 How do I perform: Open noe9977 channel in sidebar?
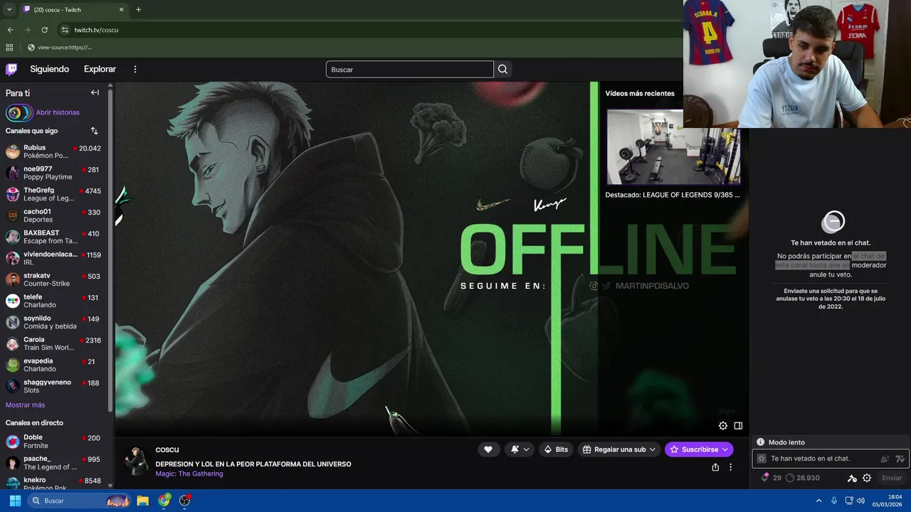(54, 173)
